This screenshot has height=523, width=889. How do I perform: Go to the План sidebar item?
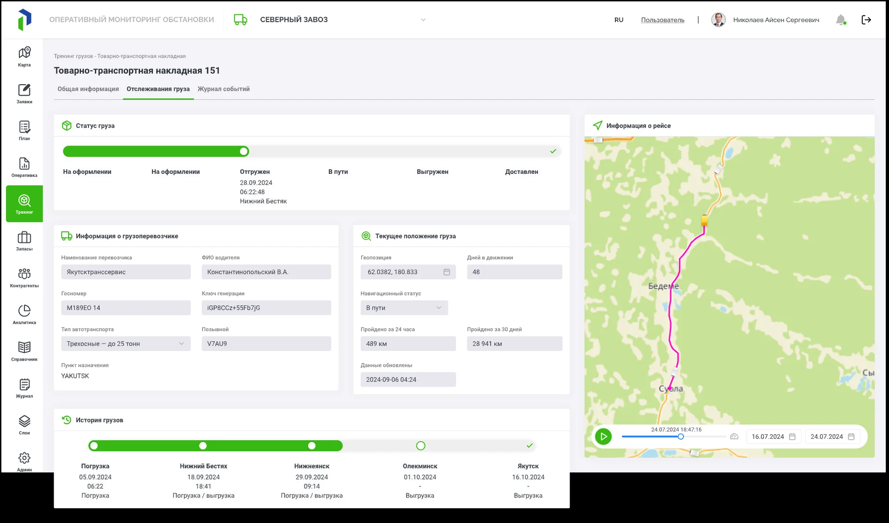tap(24, 130)
